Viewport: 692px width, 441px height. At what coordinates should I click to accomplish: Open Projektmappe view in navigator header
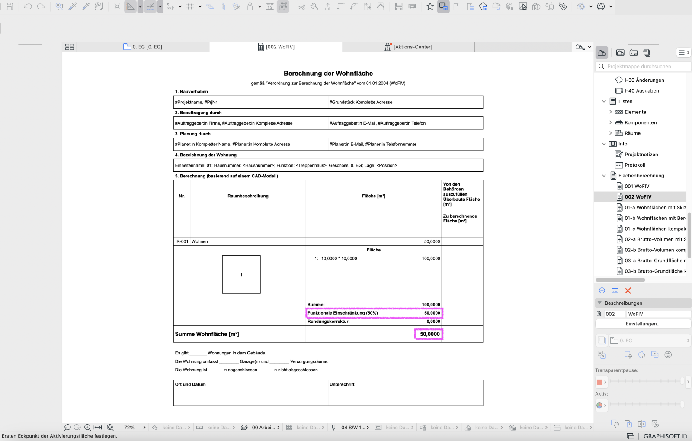602,53
